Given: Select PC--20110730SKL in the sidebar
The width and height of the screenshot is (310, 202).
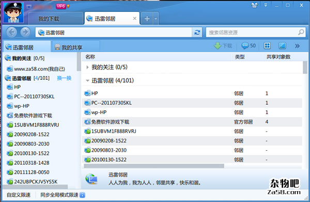Looking at the screenshot, I should [x=30, y=96].
